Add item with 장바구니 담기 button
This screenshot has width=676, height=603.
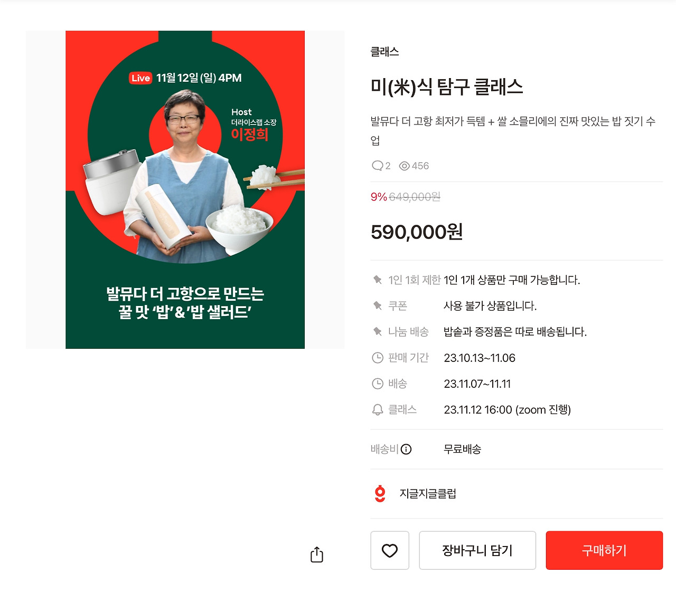click(x=477, y=550)
